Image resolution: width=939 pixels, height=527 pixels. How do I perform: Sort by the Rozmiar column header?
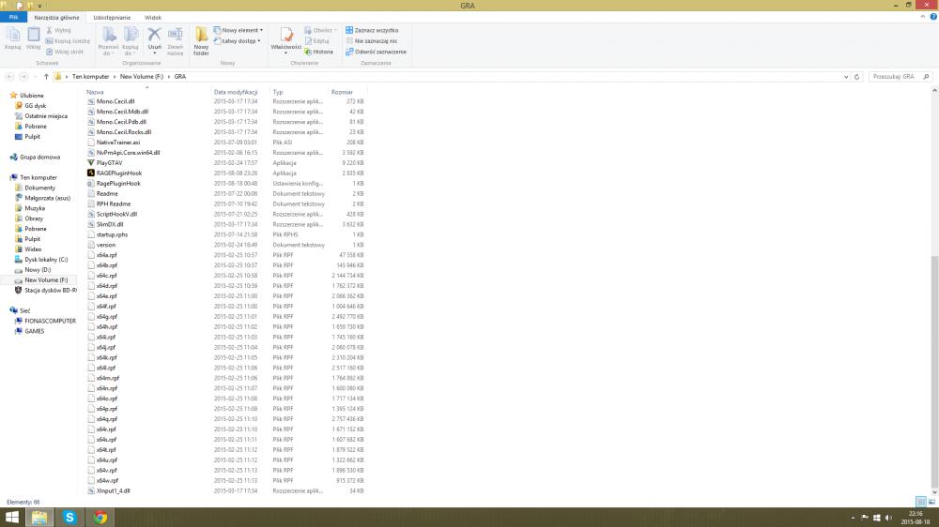click(x=342, y=92)
